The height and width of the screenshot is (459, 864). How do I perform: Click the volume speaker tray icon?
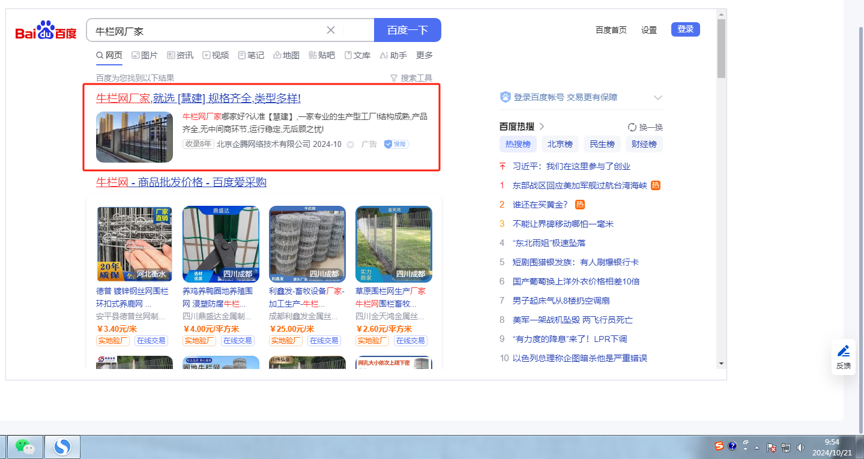[x=800, y=448]
